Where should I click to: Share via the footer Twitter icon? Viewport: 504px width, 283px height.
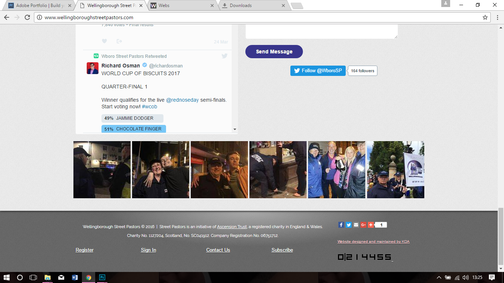pos(349,225)
